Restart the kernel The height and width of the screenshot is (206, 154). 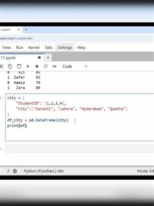[x=46, y=66]
